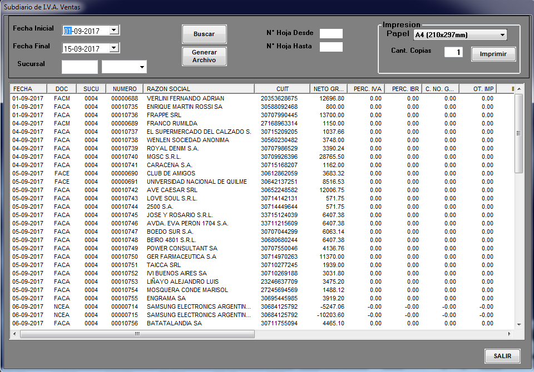Screen dimensions: 534x372
Task: Click AVDA. EVA PERON 1704 S.A. row
Action: tap(262, 223)
